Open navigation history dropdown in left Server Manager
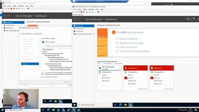Viewport: 199px width, 112px height. 11,16
